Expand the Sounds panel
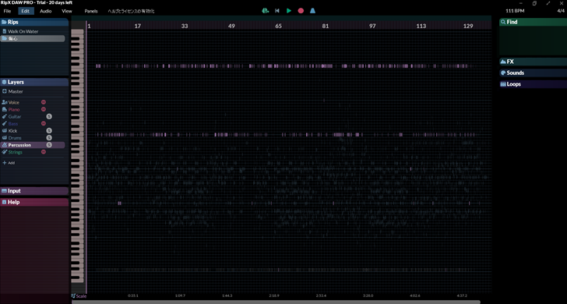The height and width of the screenshot is (304, 567). tap(533, 72)
